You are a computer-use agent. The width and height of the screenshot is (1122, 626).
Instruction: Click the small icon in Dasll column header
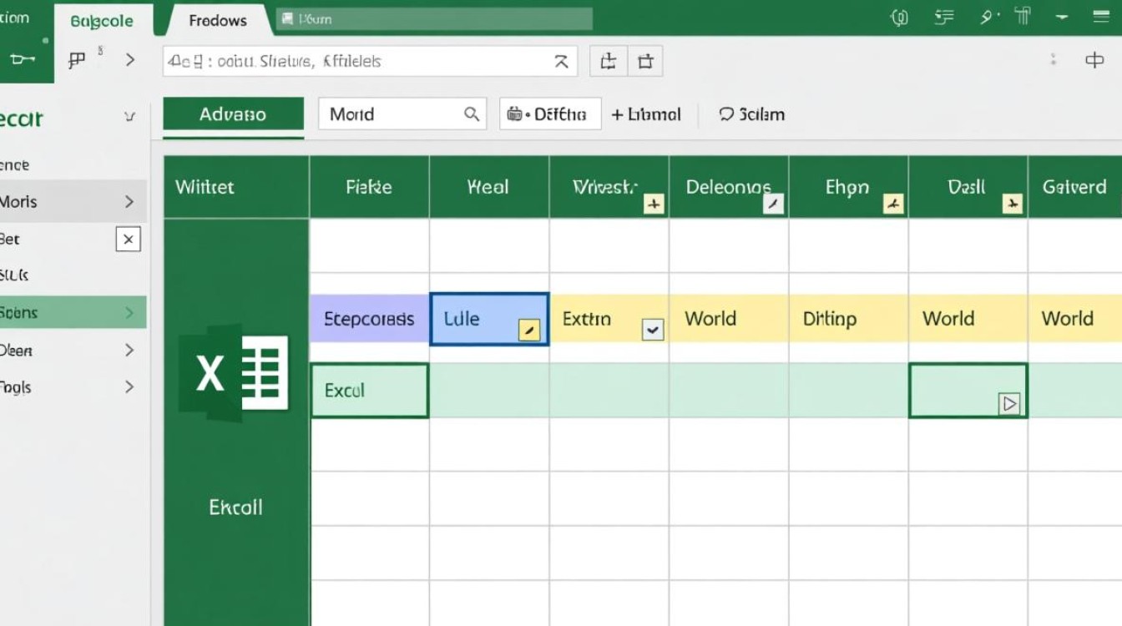coord(1013,203)
